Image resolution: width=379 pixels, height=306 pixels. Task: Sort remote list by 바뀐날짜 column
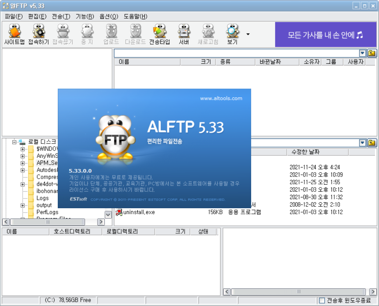[x=277, y=62]
